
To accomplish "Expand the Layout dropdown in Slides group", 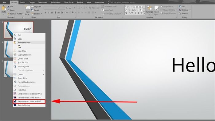I will pos(36,6).
